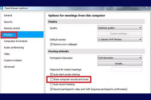This screenshot has width=151, height=100.
Task: Click the Password for instant meetings label
Action: tap(65, 69)
